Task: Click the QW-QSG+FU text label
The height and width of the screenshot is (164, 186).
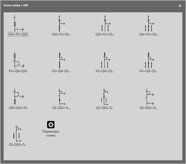Action: coord(18,108)
